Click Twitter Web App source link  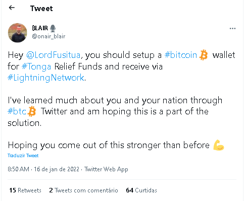pos(106,169)
